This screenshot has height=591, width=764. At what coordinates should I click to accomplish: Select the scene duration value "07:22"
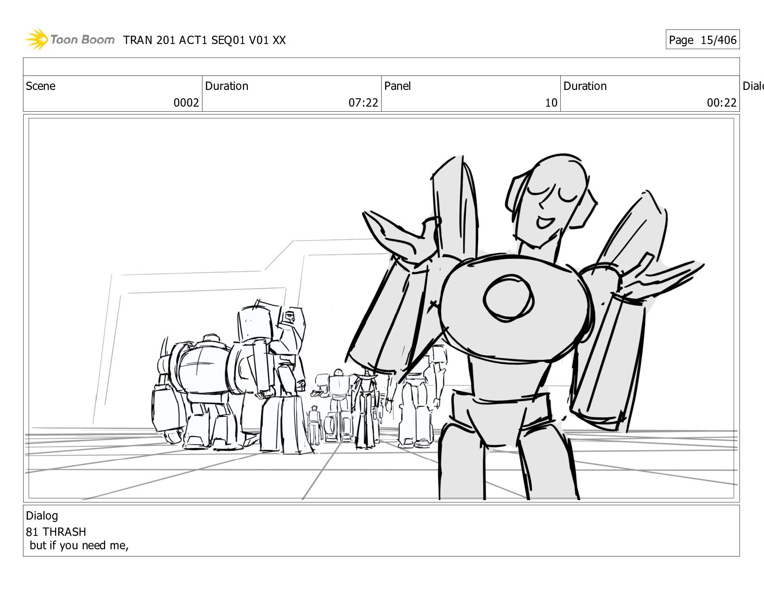pos(363,103)
